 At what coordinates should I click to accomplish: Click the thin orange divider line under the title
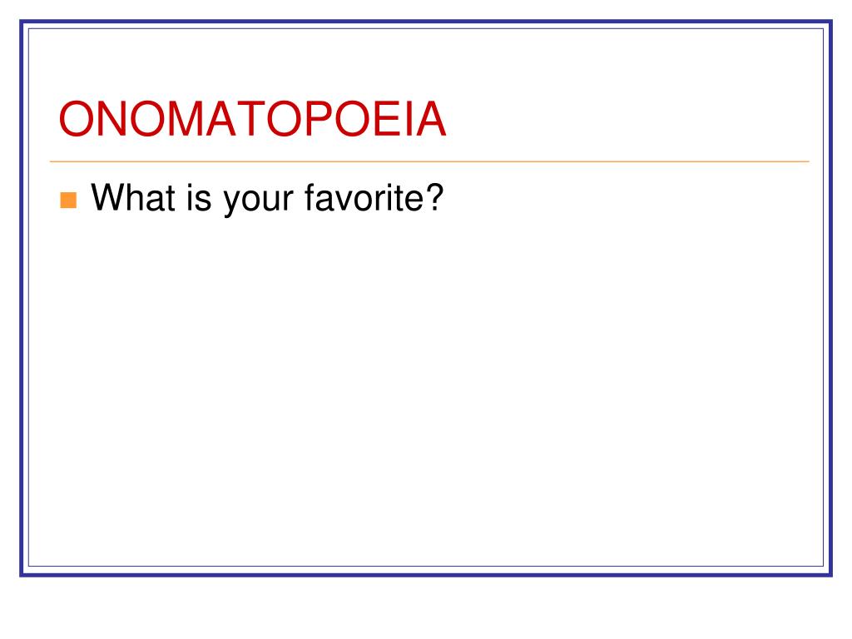(429, 161)
